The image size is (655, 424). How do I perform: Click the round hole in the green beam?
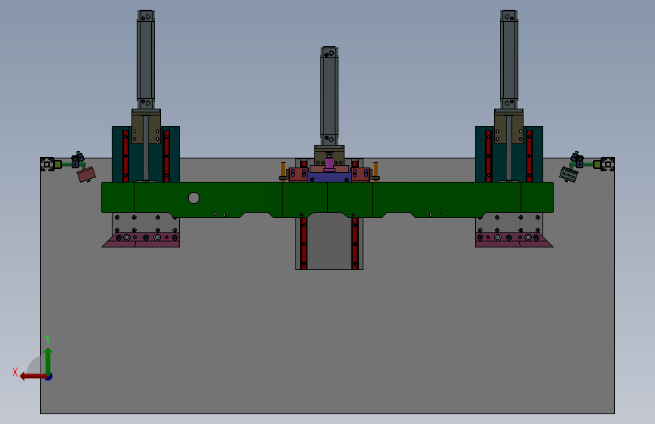point(194,198)
